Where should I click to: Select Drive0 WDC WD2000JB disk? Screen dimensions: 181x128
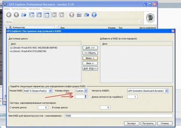pyautogui.click(x=34, y=48)
